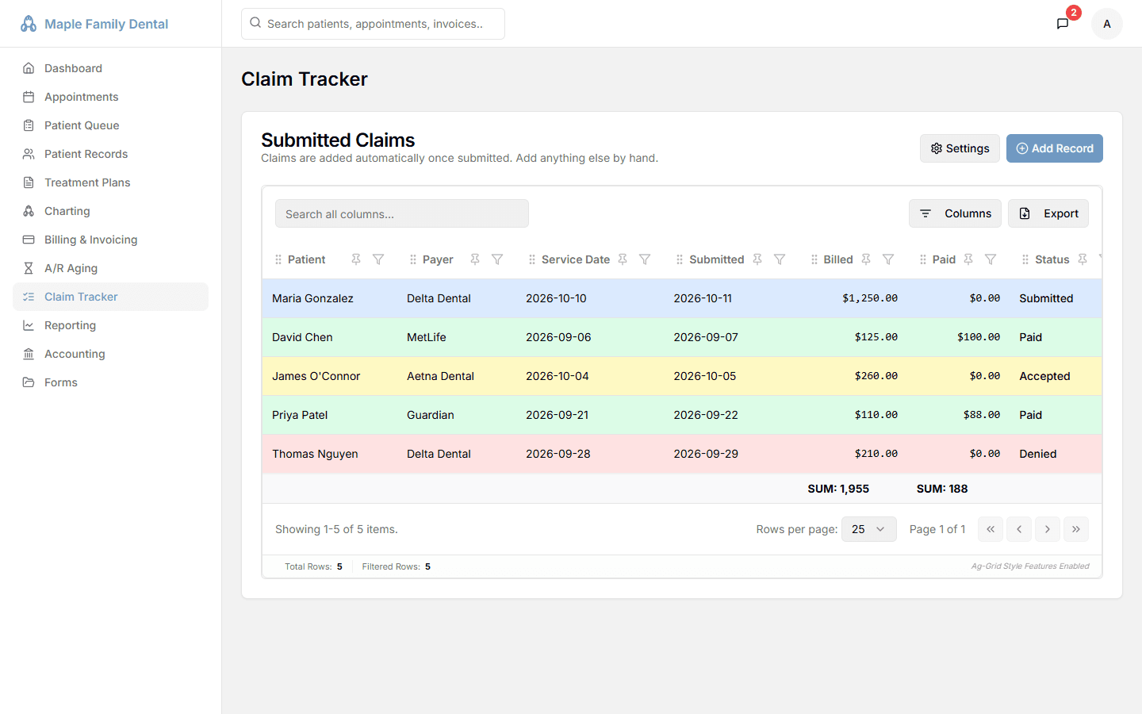This screenshot has width=1142, height=714.
Task: Click the Search all columns box
Action: [402, 213]
